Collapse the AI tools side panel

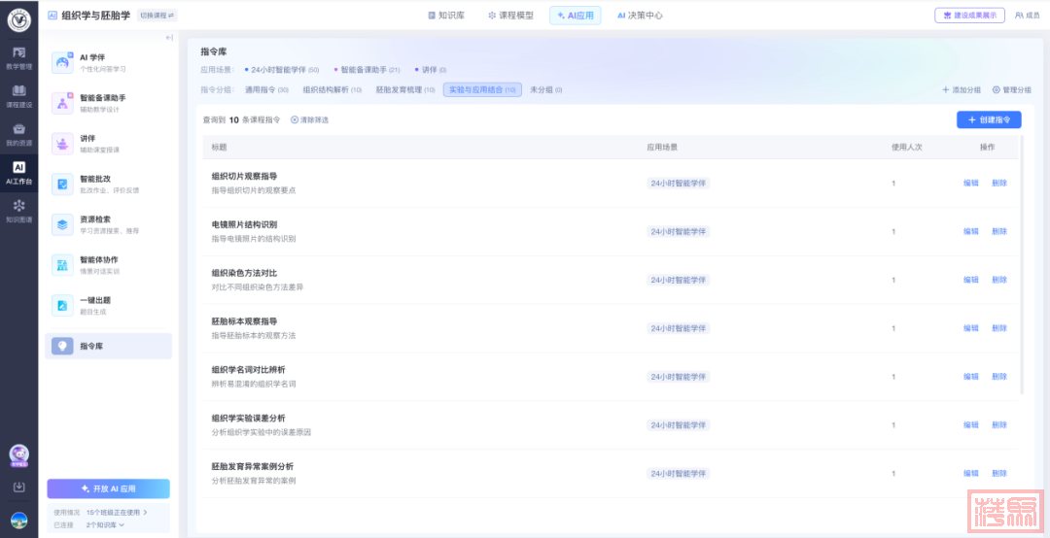[169, 38]
